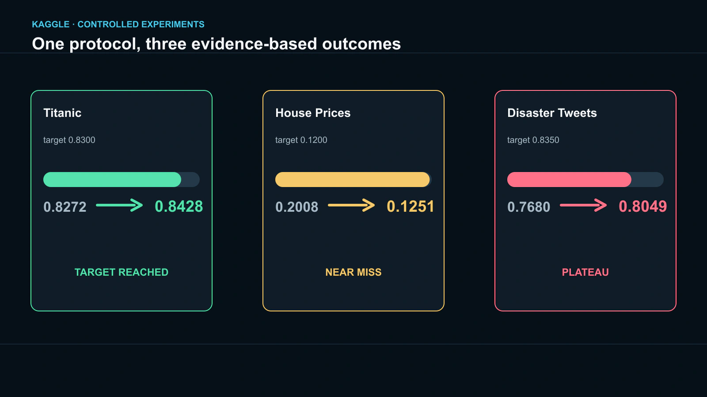Click the Disaster Tweets final score 0.8049

coord(643,206)
